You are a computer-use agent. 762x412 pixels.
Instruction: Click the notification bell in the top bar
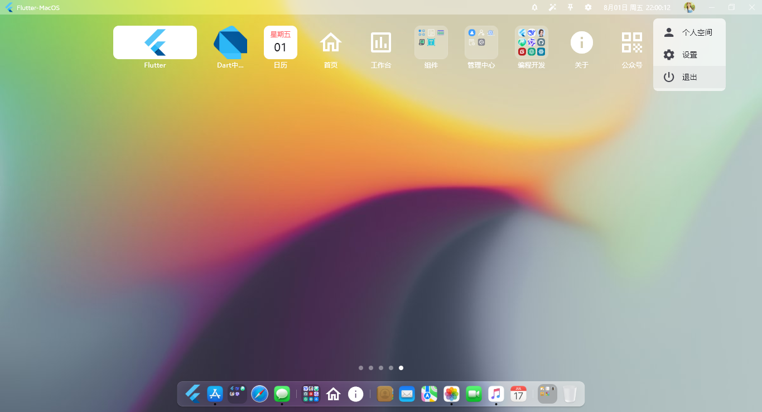pyautogui.click(x=534, y=7)
